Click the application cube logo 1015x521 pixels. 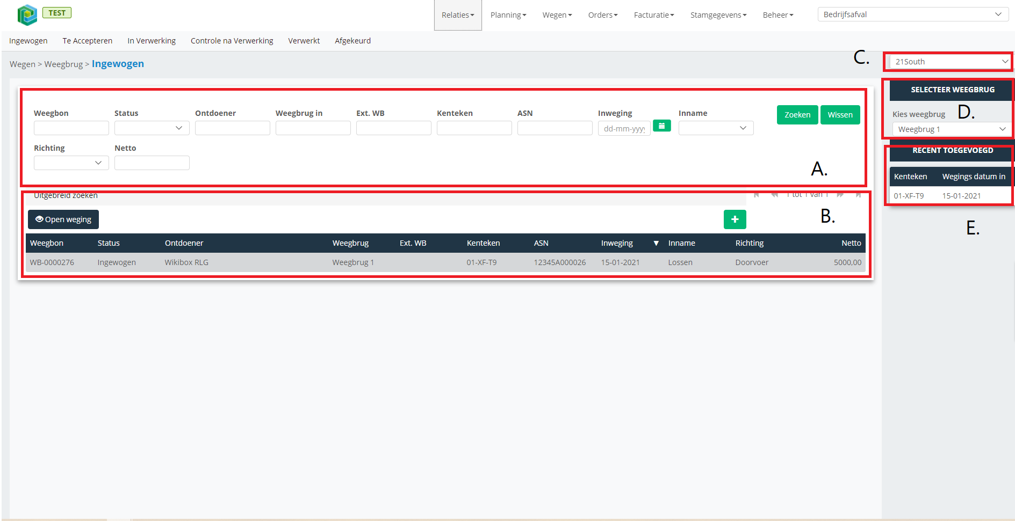click(27, 15)
